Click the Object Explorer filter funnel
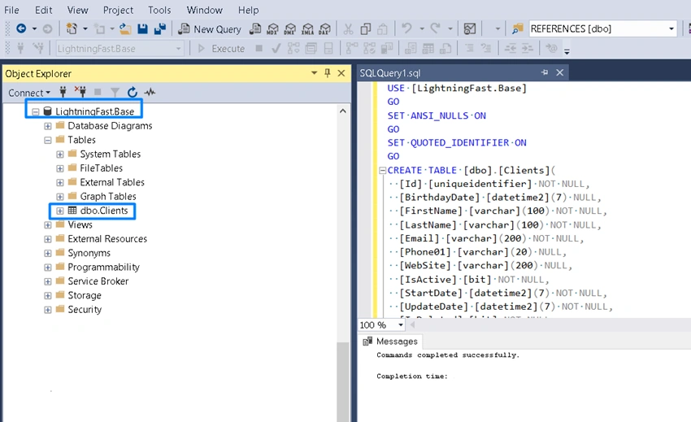The width and height of the screenshot is (691, 422). [115, 92]
